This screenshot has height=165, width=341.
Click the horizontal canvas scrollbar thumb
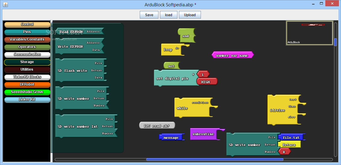point(215,160)
